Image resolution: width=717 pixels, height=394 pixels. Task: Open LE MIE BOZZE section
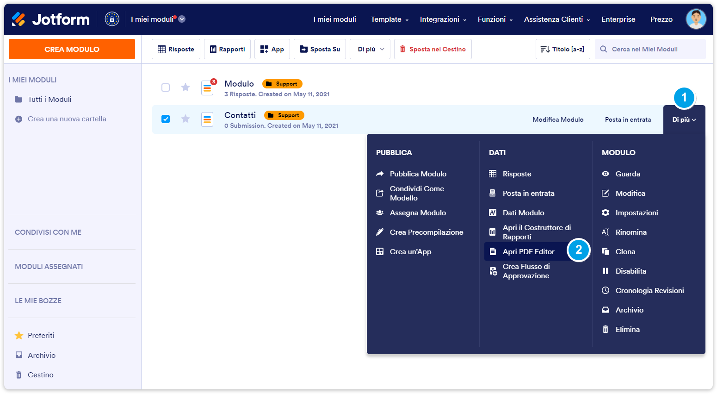(x=38, y=301)
